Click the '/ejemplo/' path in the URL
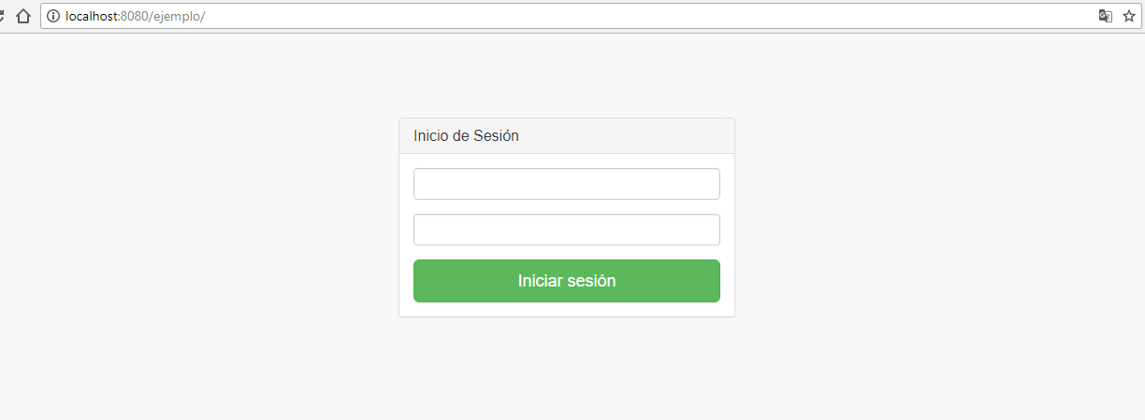Viewport: 1145px width, 420px height. tap(177, 16)
